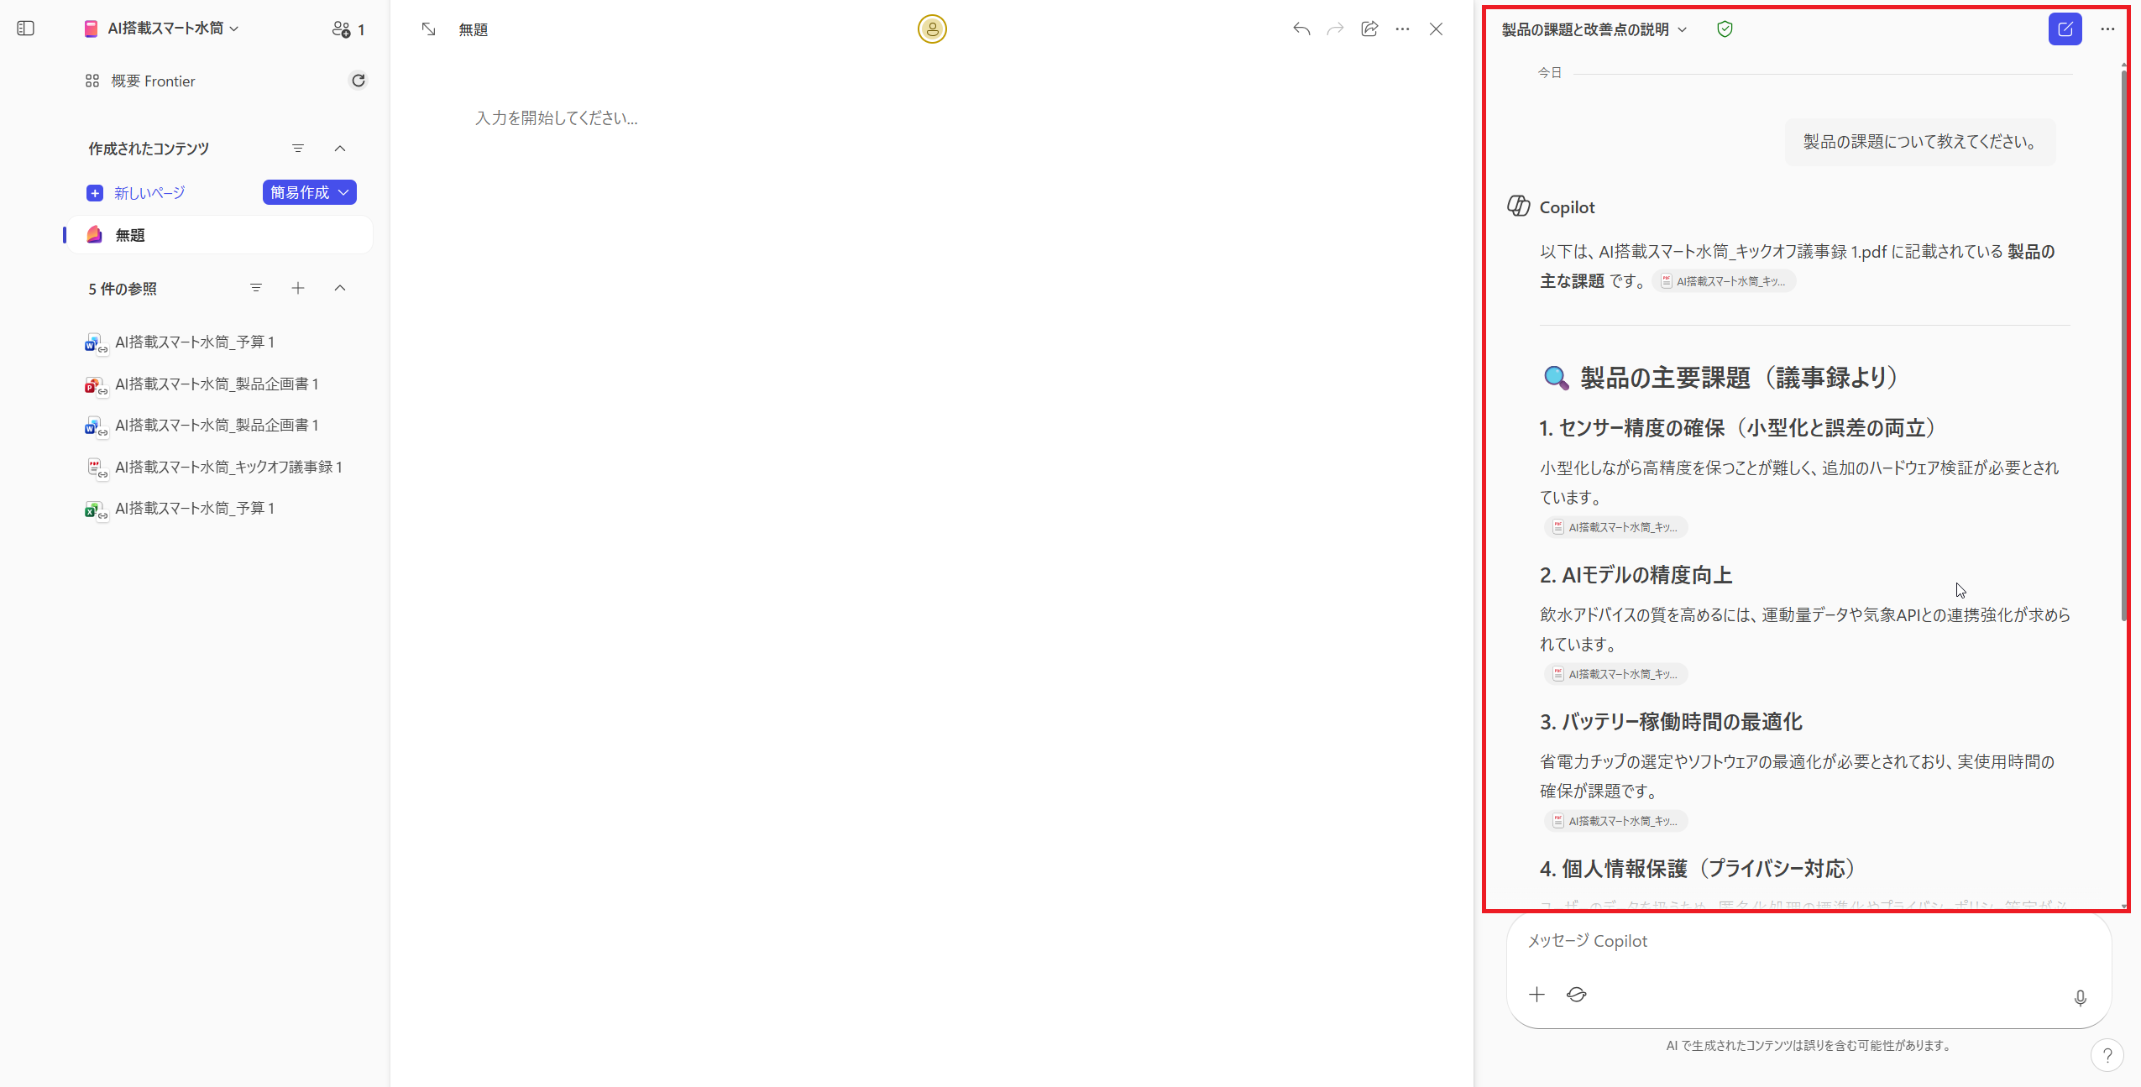Expand the 製品の課題と改善点の説明 title dropdown
2141x1087 pixels.
[1681, 29]
